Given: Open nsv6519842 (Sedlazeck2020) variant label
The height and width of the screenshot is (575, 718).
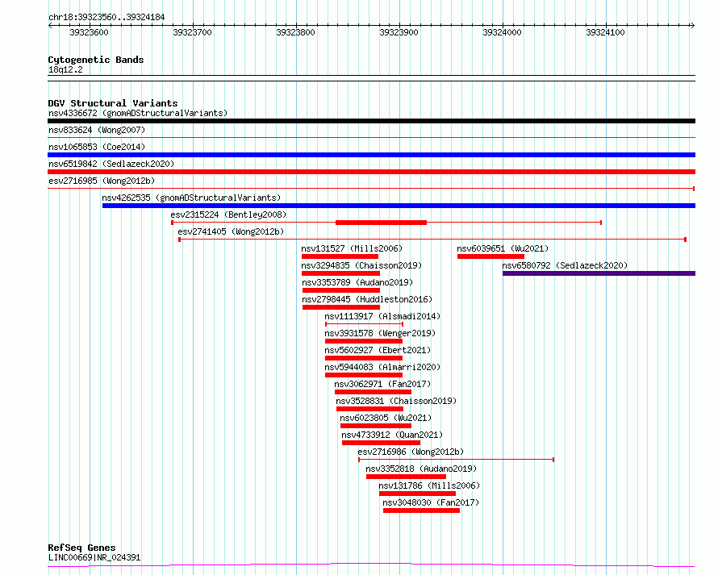Looking at the screenshot, I should (111, 164).
